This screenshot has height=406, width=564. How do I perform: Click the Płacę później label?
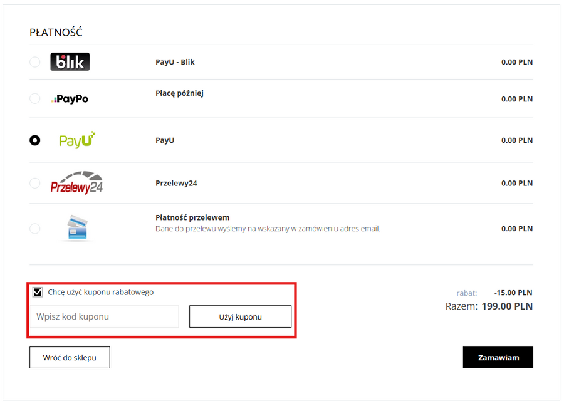(x=179, y=93)
